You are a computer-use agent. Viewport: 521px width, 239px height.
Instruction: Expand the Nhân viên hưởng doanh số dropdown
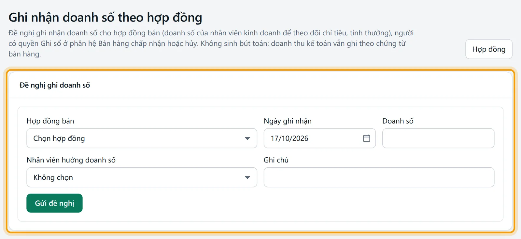point(142,177)
